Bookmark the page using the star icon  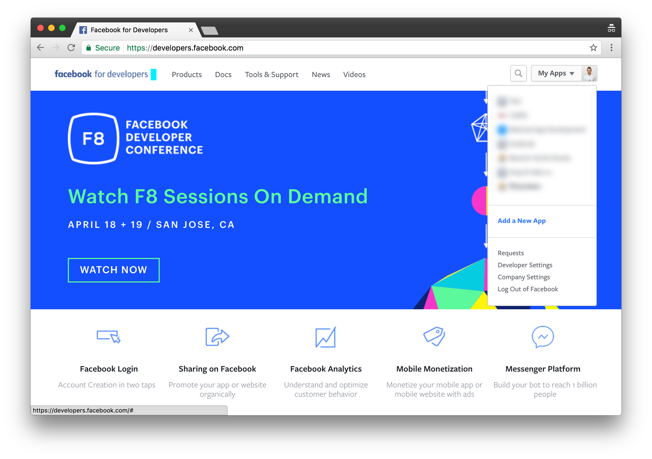pyautogui.click(x=593, y=48)
